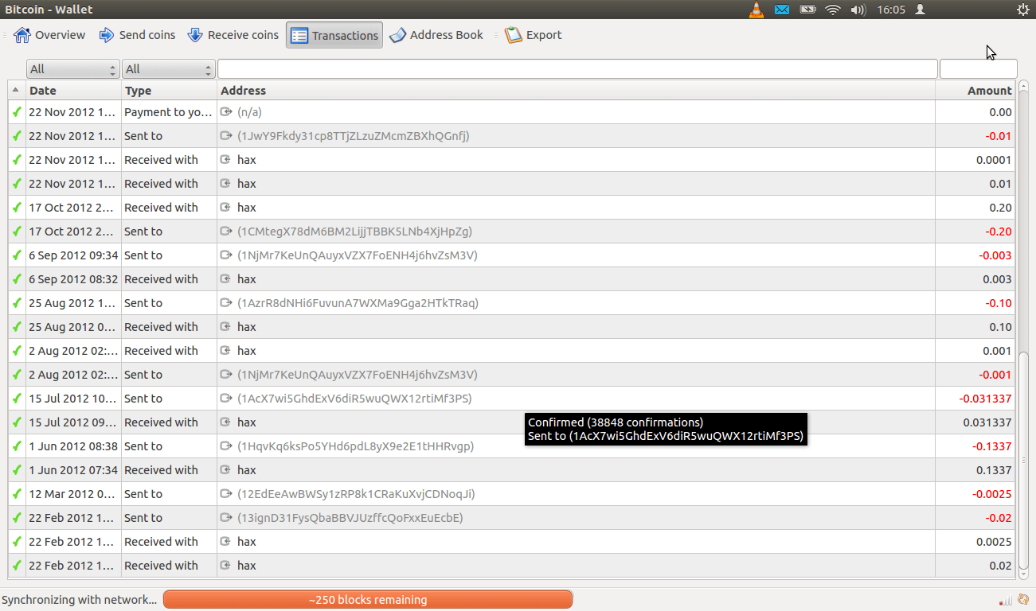
Task: Select the -0.02 amount cell
Action: coord(975,518)
